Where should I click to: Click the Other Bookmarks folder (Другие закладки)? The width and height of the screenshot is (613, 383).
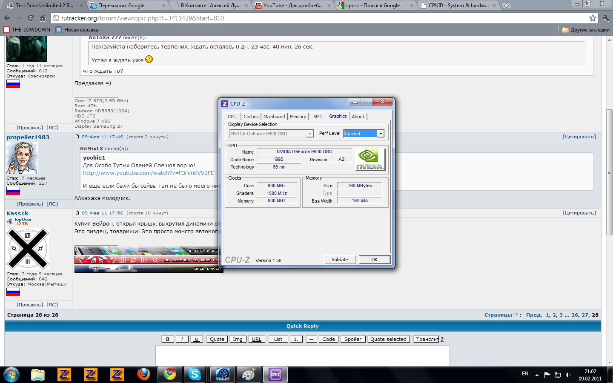click(x=586, y=30)
